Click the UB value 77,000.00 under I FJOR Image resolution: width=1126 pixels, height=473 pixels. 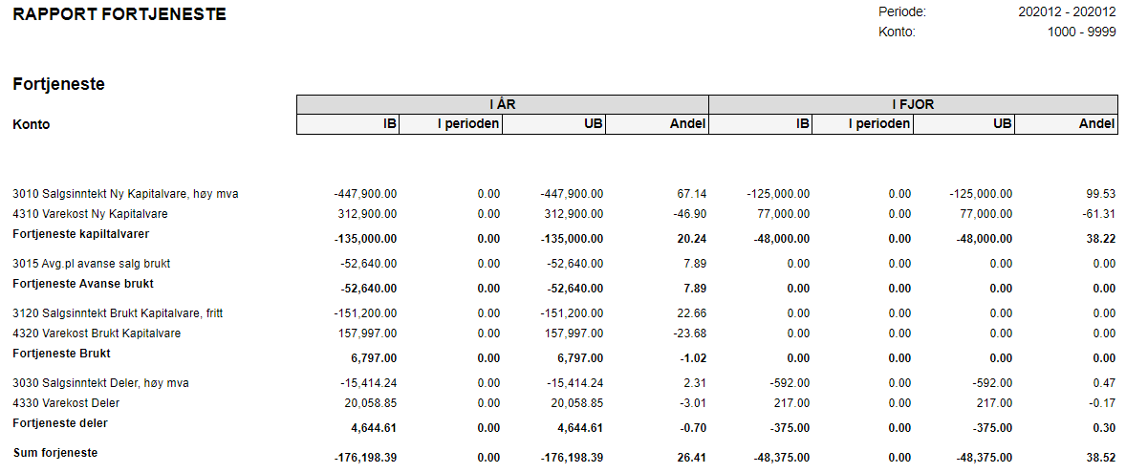click(985, 214)
